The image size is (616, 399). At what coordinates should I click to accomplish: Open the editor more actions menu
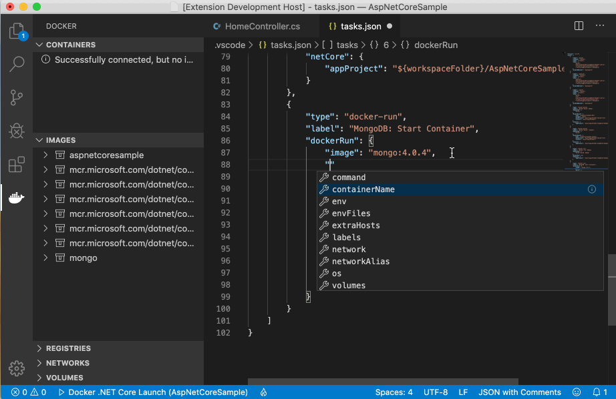tap(600, 26)
